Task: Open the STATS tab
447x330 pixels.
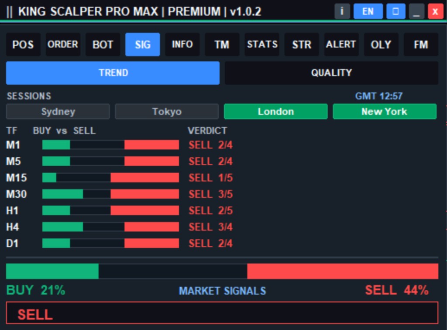Action: click(x=262, y=45)
